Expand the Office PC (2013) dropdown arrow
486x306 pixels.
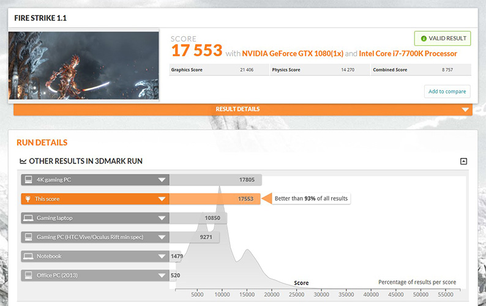(x=162, y=275)
